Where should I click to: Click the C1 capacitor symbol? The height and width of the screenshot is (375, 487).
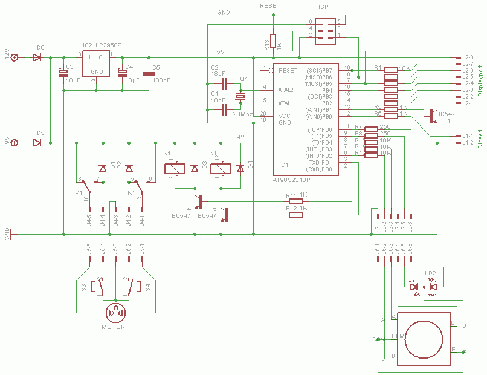coord(224,109)
